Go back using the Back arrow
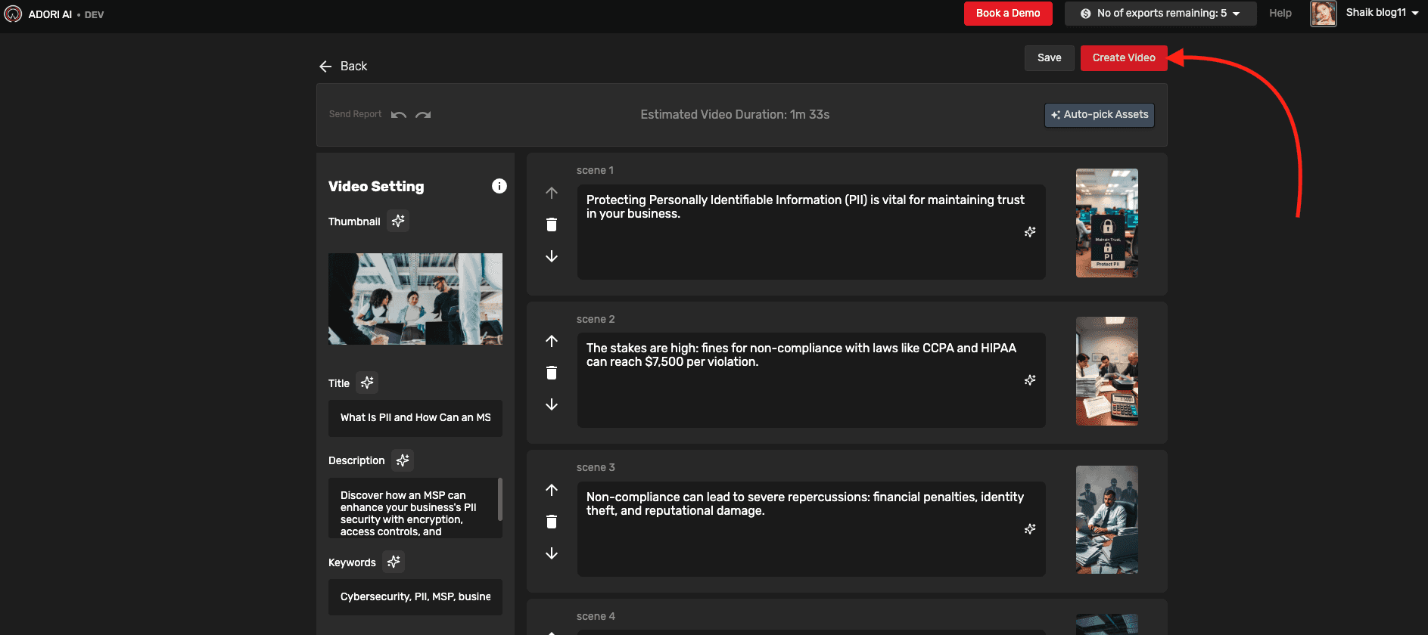The image size is (1428, 635). pos(325,67)
